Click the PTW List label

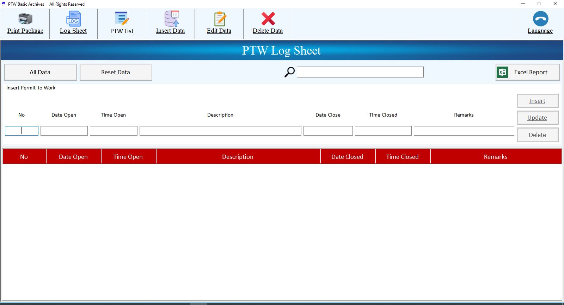[122, 31]
